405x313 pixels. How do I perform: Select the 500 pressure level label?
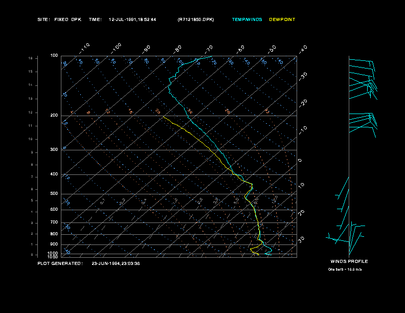point(54,194)
